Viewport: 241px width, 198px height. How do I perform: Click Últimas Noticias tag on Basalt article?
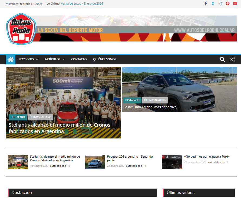click(x=155, y=100)
